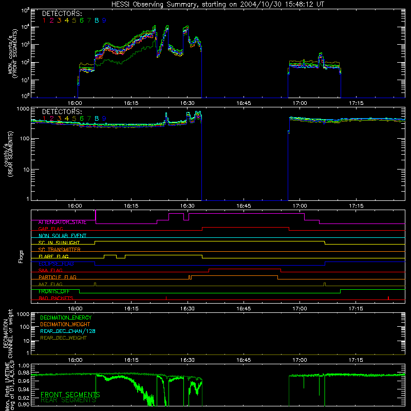The width and height of the screenshot is (411, 411).
Task: Choose green detector 6 in front-segments legend
Action: click(x=82, y=21)
